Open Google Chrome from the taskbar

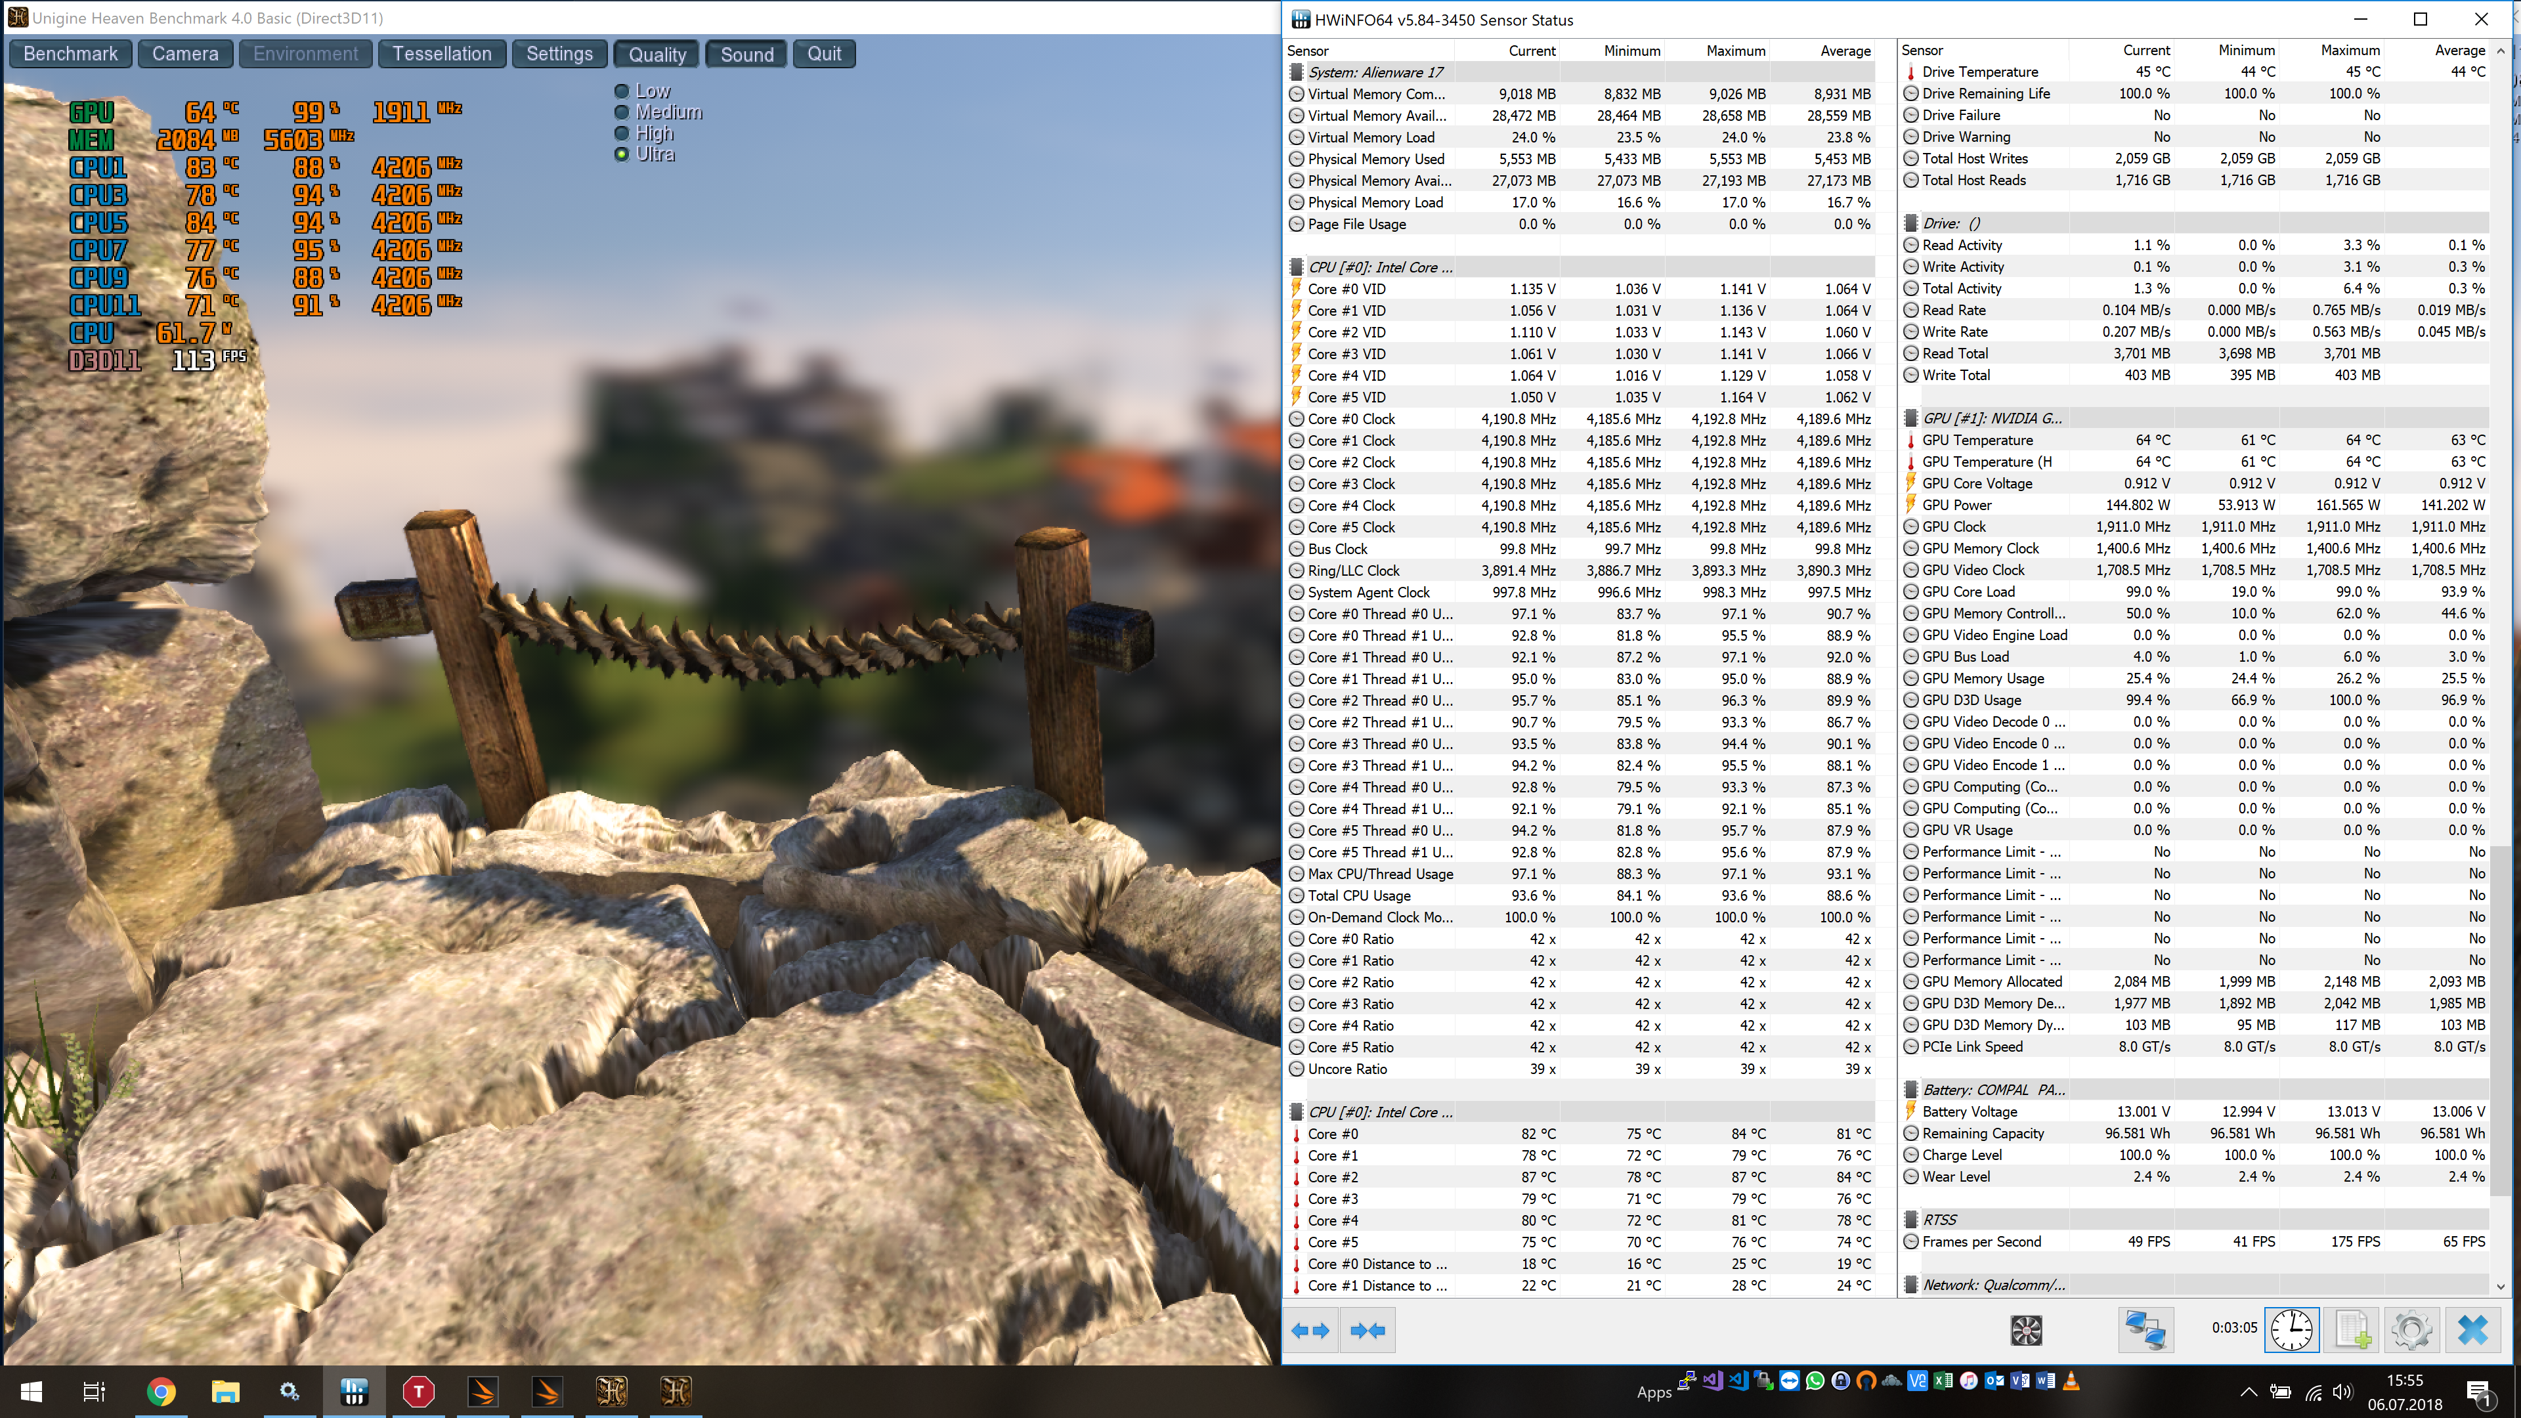[160, 1390]
